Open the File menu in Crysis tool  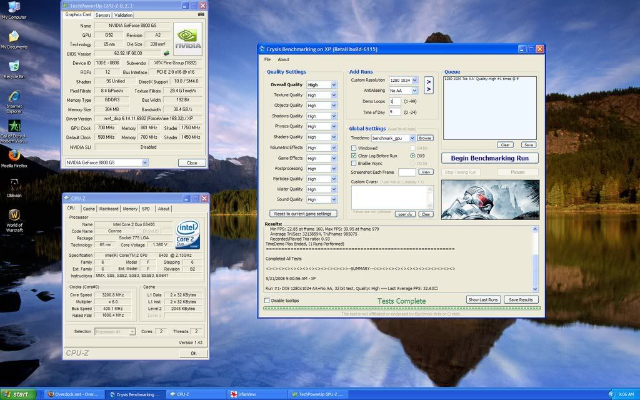pyautogui.click(x=267, y=59)
